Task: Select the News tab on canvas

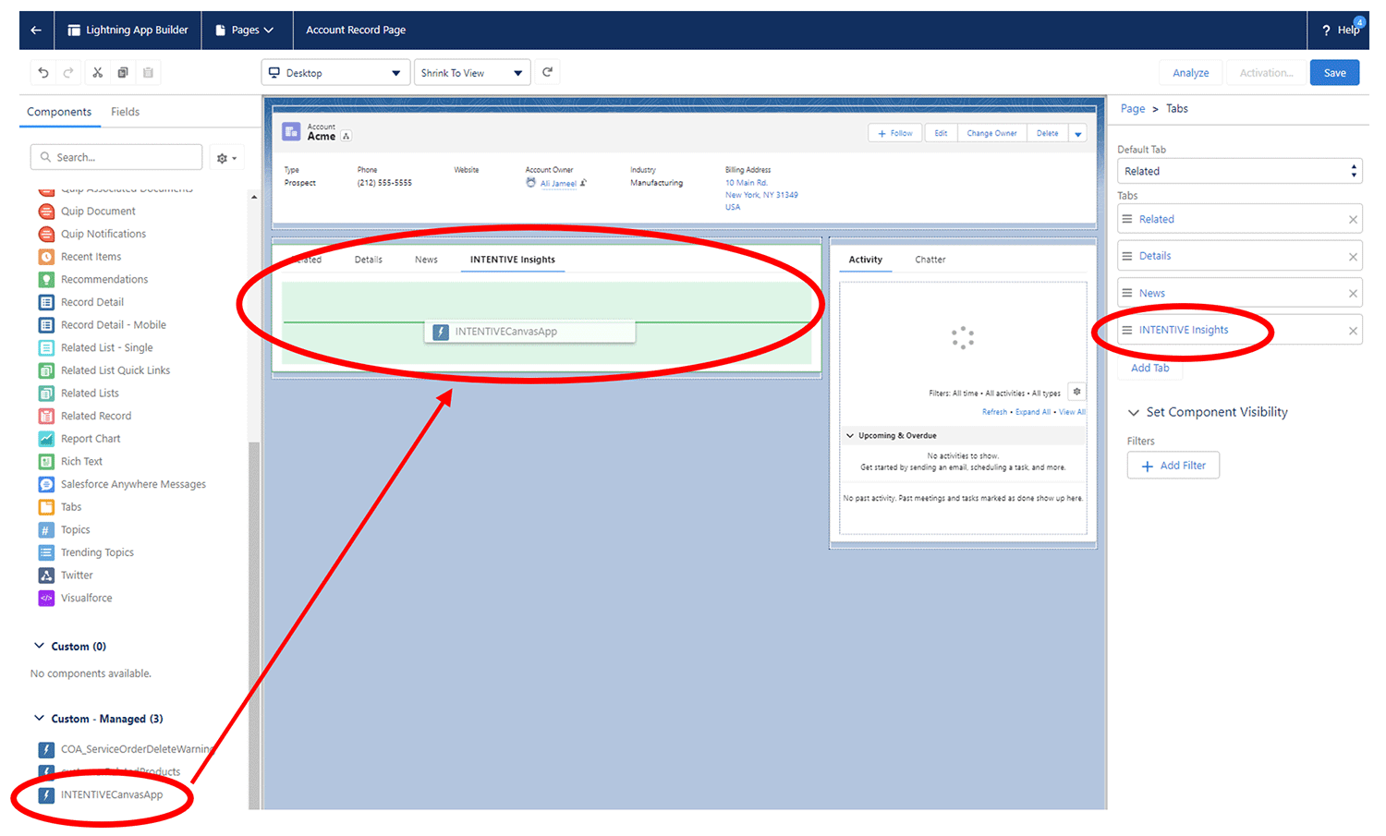Action: pos(426,260)
